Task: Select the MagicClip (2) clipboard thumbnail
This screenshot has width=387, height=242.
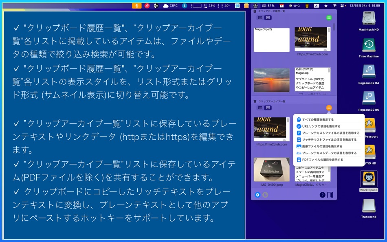Action: point(271,40)
